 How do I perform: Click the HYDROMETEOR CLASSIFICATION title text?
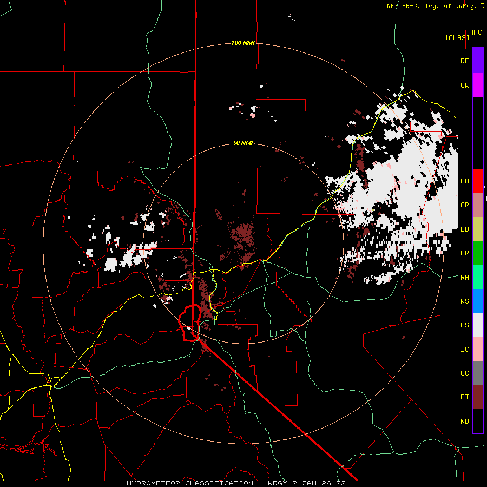(x=190, y=483)
